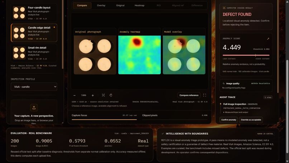The image size is (289, 163).
Task: Open the VisA candle inspection profile dropdown
Action: pos(34,87)
